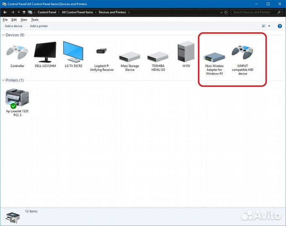Image resolution: width=286 pixels, height=226 pixels.
Task: Select the hp LaserJet 1320 printer
Action: (17, 98)
